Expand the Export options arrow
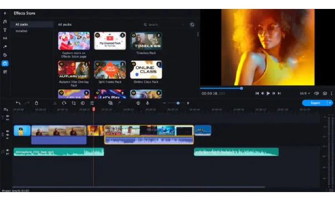 click(330, 103)
